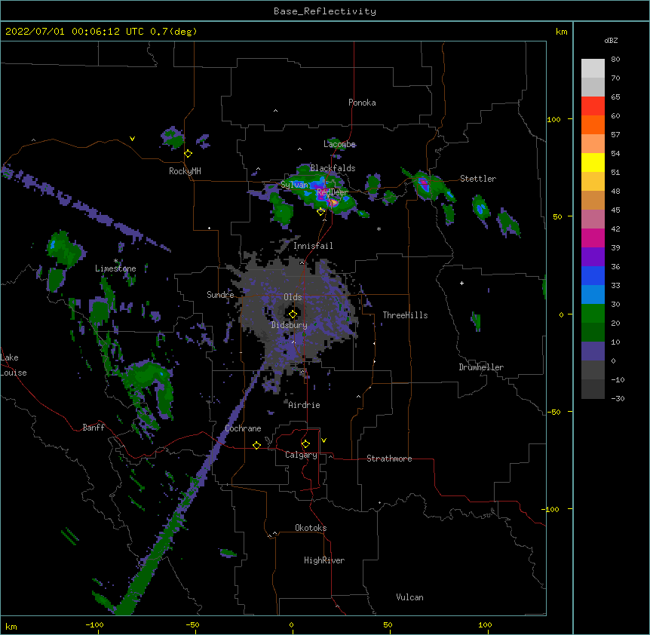Image resolution: width=650 pixels, height=635 pixels.
Task: Select the yellow diamond marker just south of RedDeer
Action: click(x=320, y=212)
